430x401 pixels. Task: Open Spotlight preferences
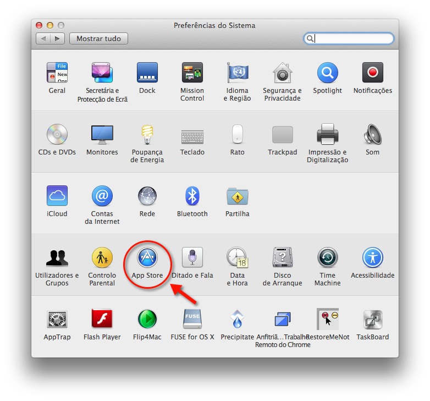pyautogui.click(x=327, y=73)
